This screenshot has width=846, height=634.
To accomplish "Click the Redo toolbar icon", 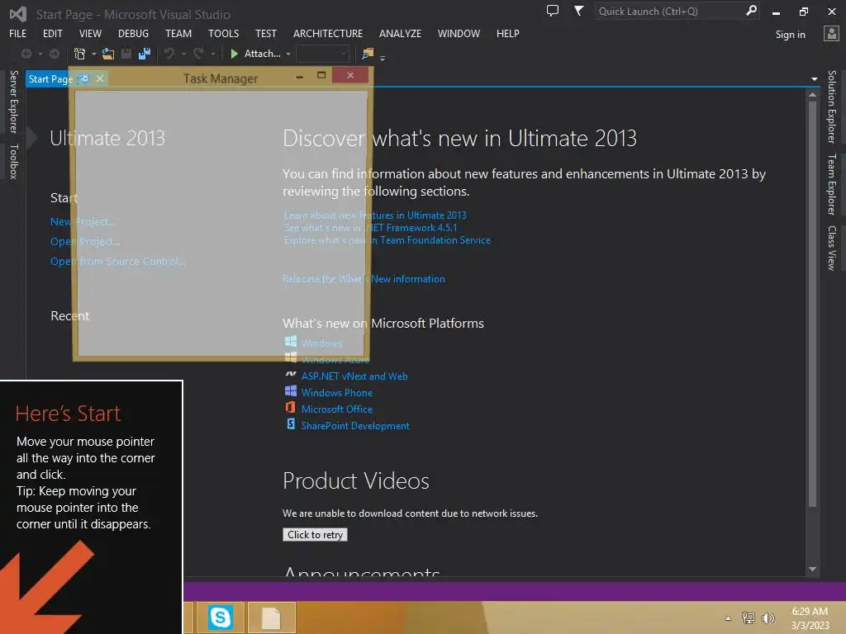I will 198,54.
